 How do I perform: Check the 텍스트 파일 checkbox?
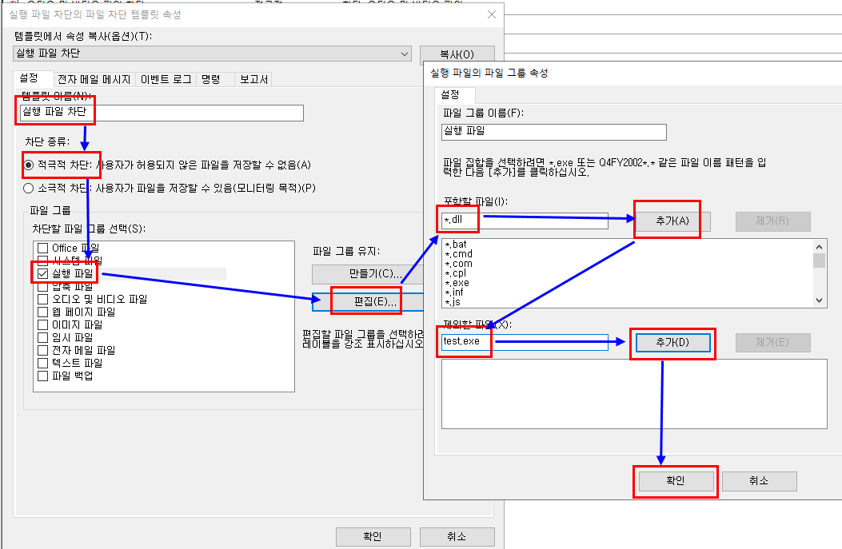pyautogui.click(x=43, y=364)
